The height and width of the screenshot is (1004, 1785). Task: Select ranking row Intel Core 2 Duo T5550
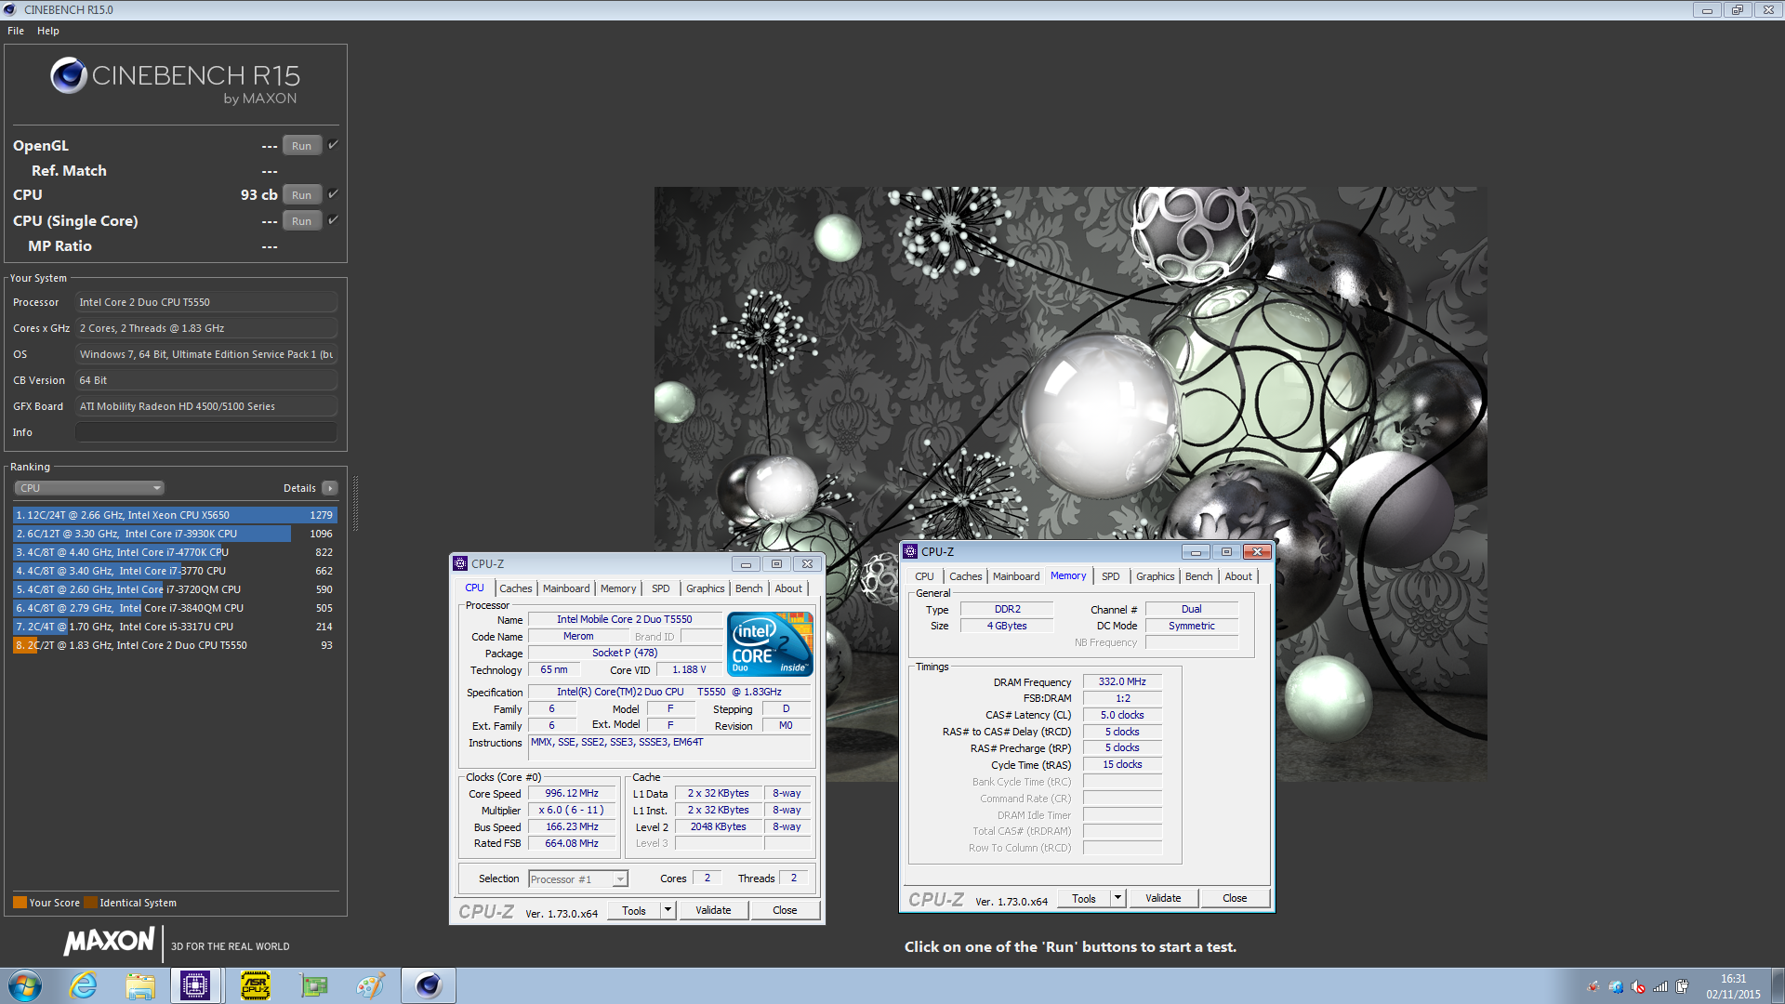175,645
